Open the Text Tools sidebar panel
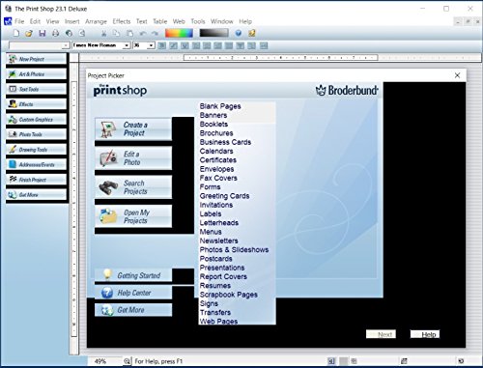This screenshot has width=483, height=368. (x=37, y=89)
